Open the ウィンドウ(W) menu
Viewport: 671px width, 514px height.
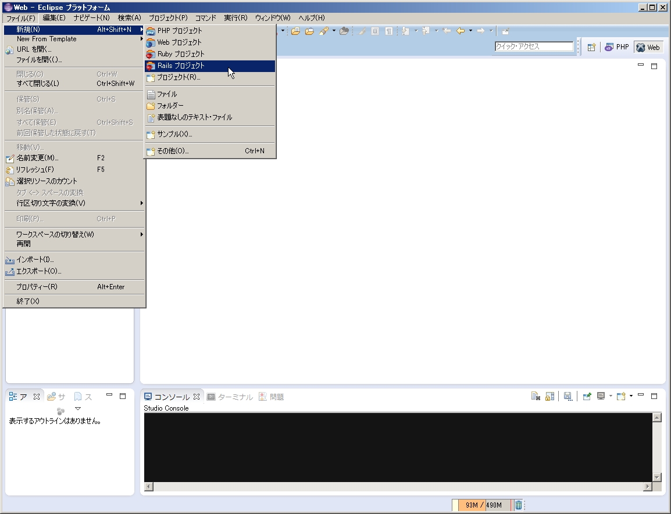coord(273,18)
